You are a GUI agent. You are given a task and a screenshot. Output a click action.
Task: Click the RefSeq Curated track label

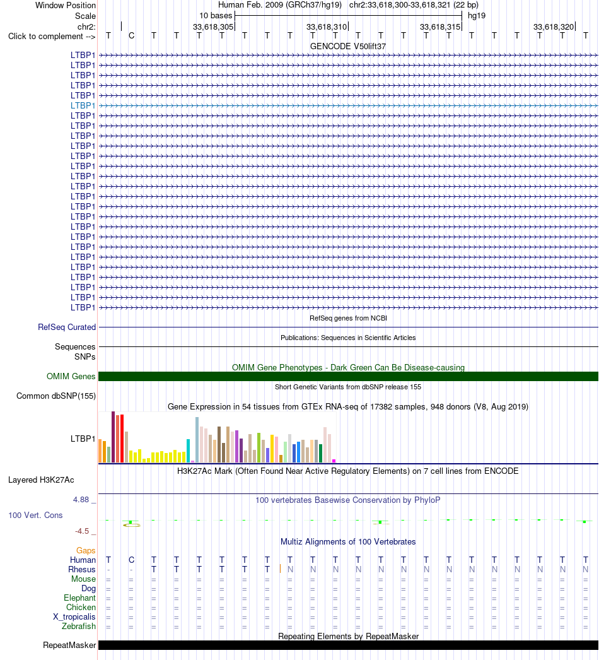coord(67,327)
